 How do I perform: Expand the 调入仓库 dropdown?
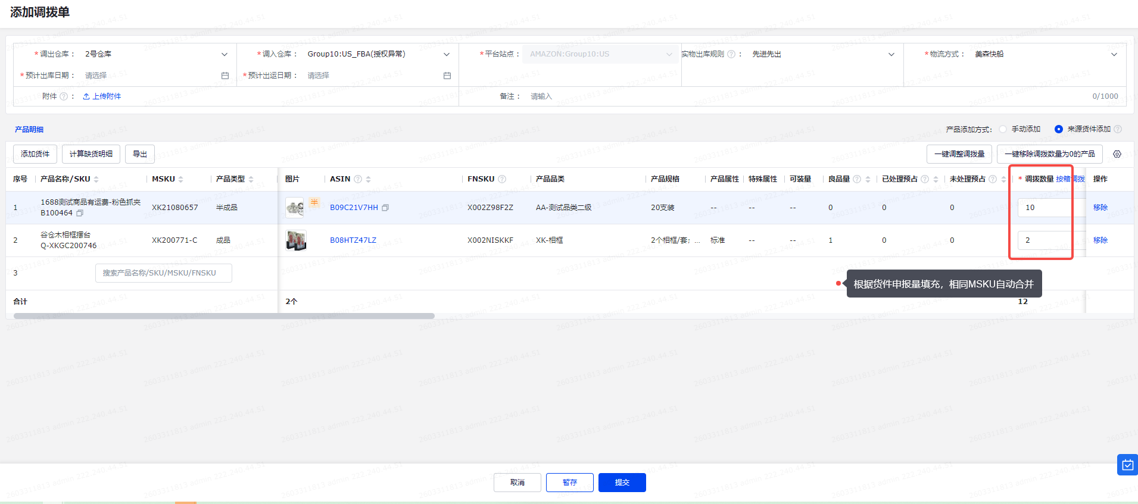(x=447, y=54)
